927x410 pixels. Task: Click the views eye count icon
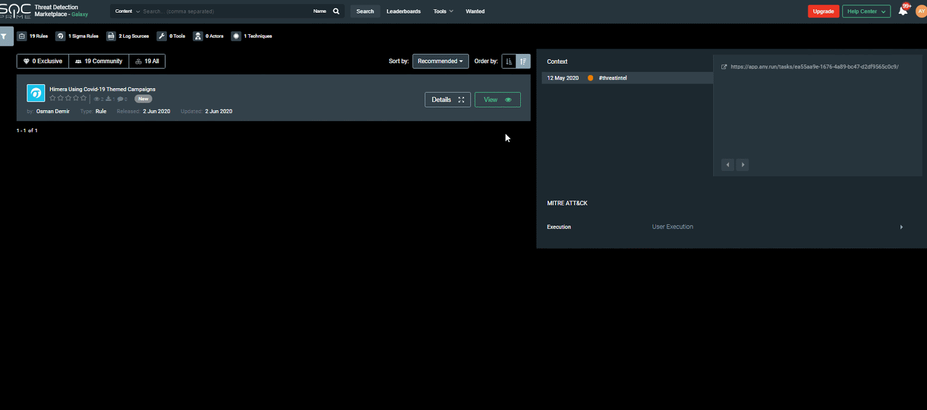click(97, 99)
